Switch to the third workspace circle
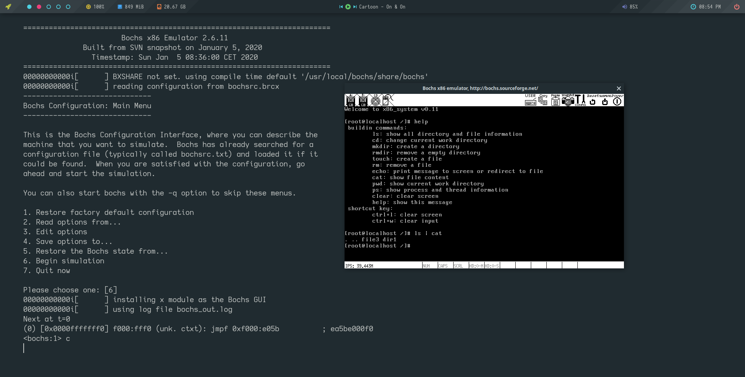The width and height of the screenshot is (745, 377). [x=49, y=7]
